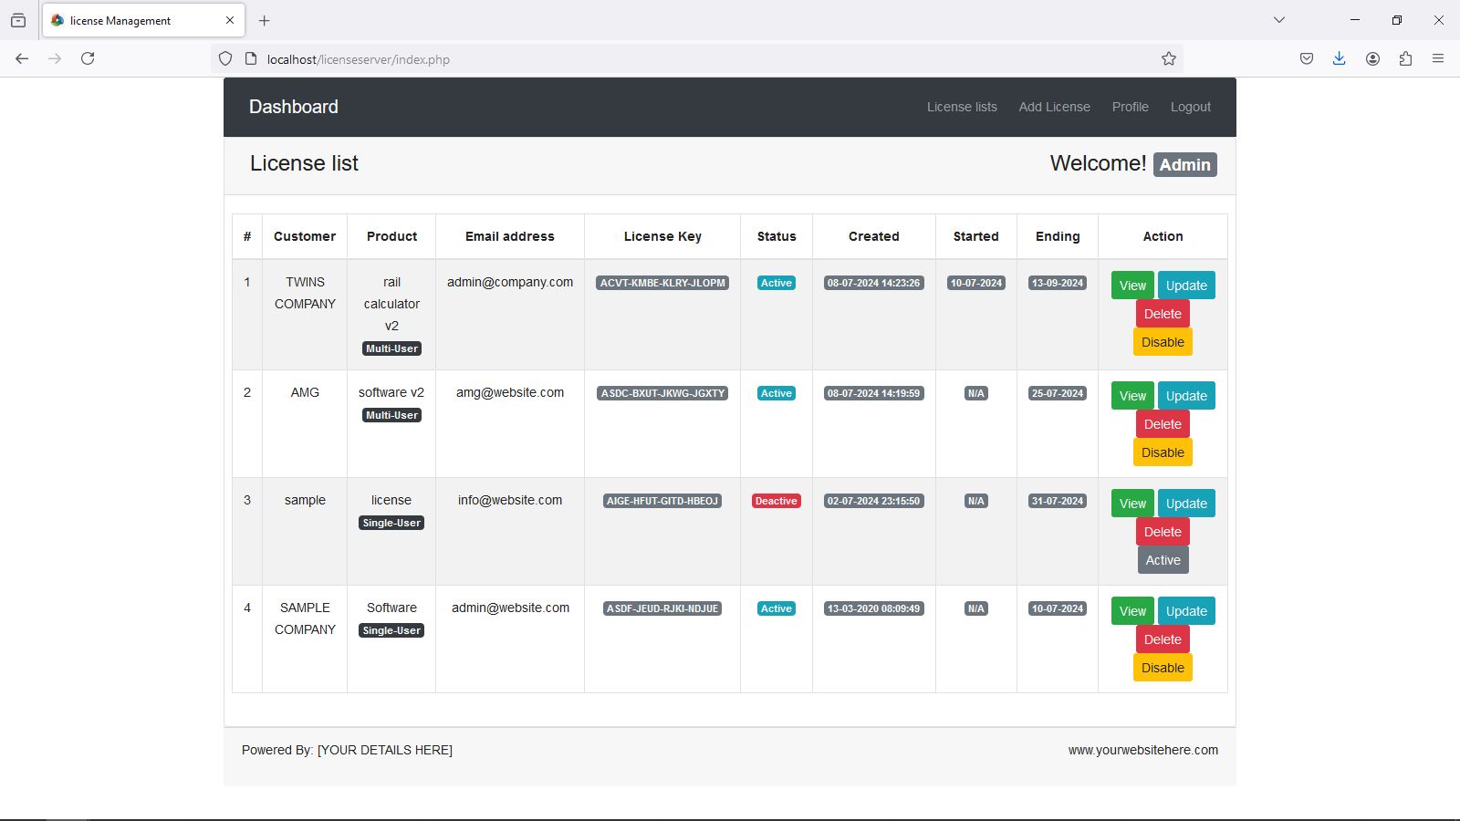1460x821 pixels.
Task: Click Multi-User badge under rail calculator
Action: [391, 348]
